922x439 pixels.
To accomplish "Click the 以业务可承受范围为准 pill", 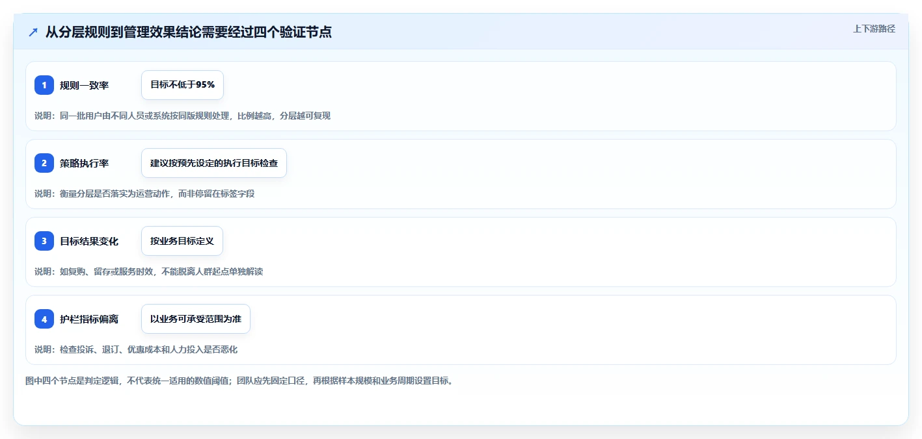I will point(196,319).
